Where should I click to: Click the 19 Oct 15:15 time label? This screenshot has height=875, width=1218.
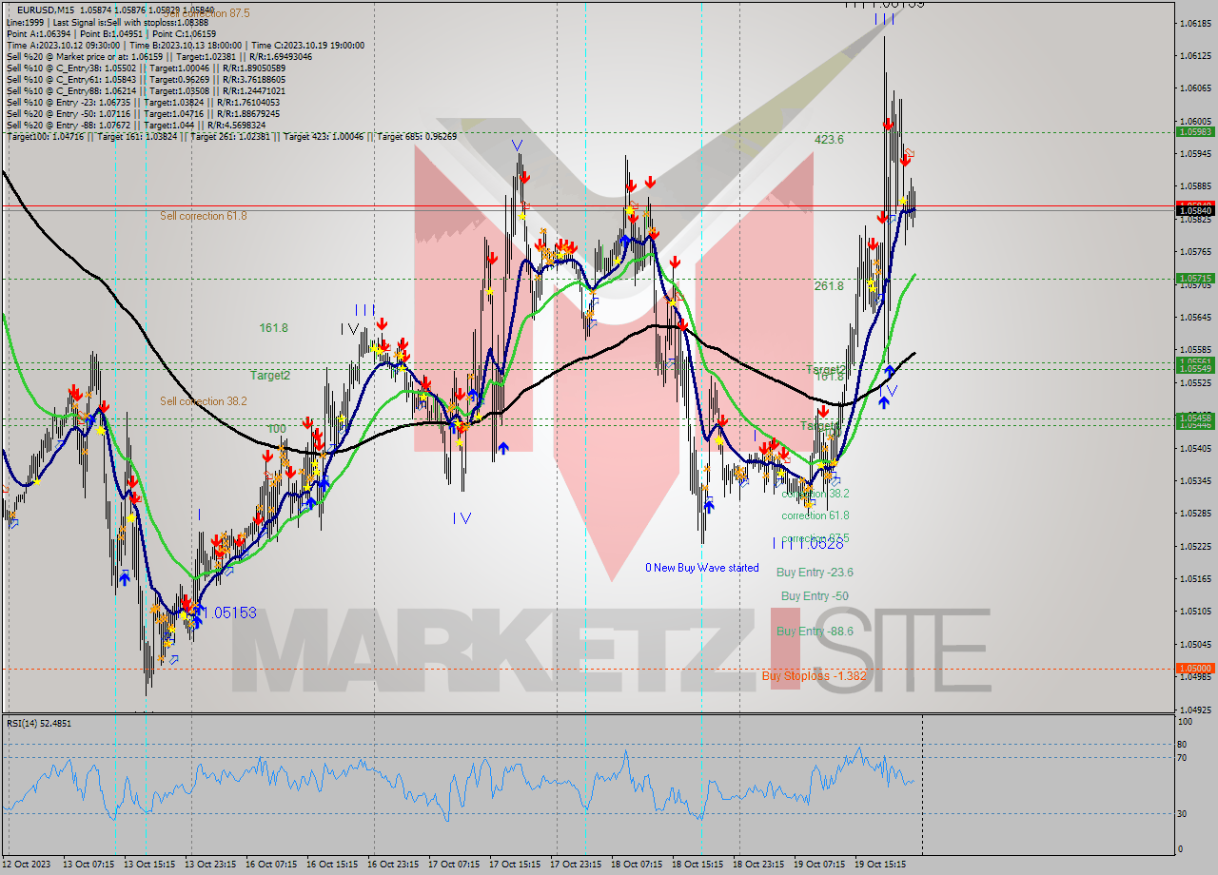[880, 865]
